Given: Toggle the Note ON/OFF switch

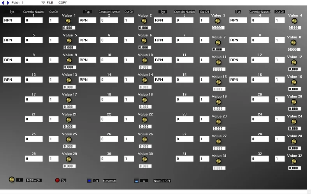Looking at the screenshot, I should pos(136,181).
